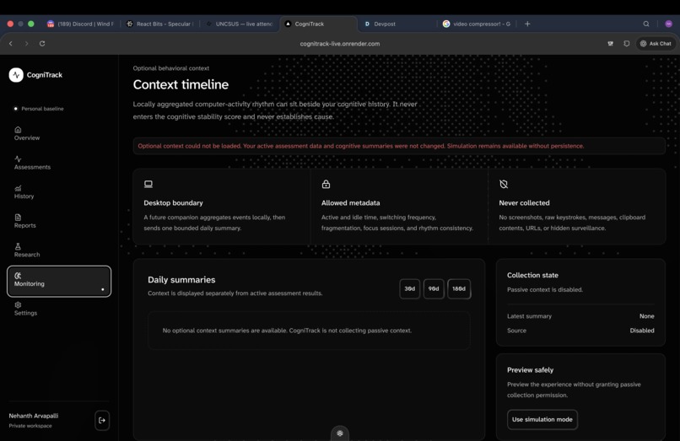
Task: Click the Daily summaries heading
Action: click(x=181, y=280)
